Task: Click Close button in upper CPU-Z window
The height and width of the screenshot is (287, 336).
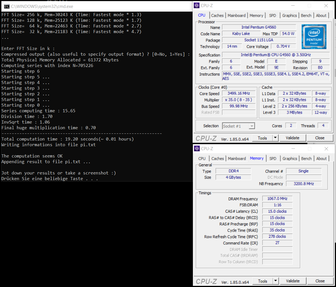Action: (x=320, y=138)
